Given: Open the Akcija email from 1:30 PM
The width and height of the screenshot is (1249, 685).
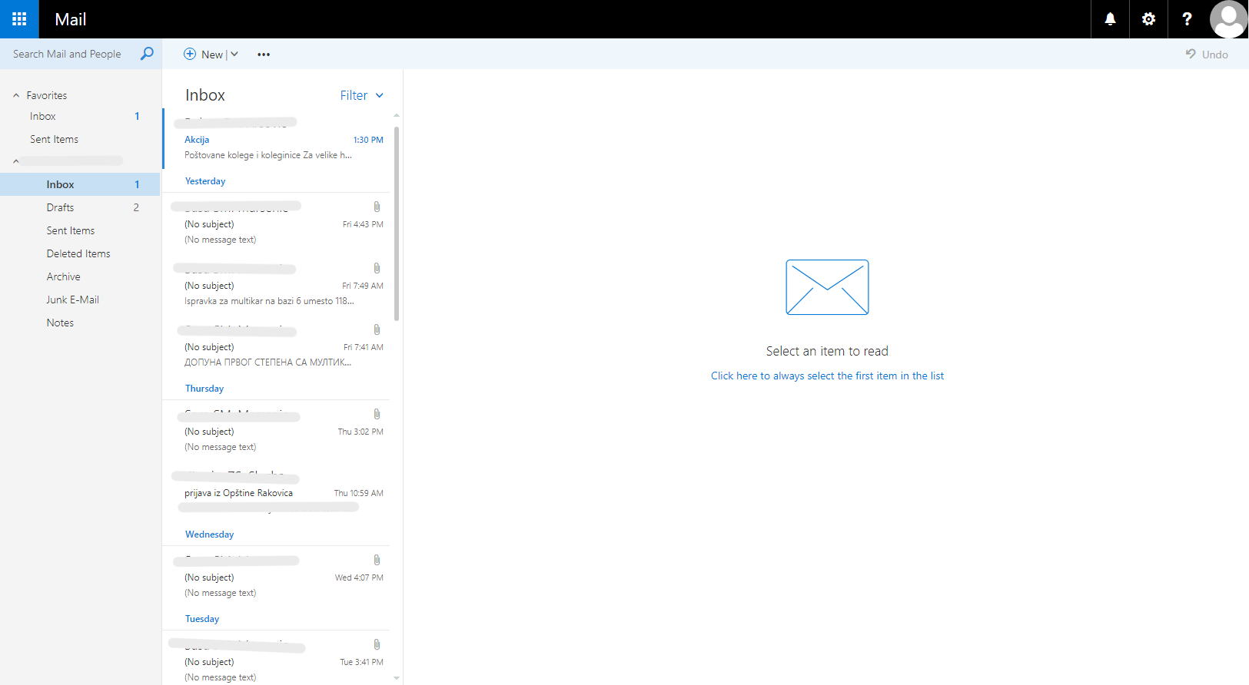Looking at the screenshot, I should 277,139.
